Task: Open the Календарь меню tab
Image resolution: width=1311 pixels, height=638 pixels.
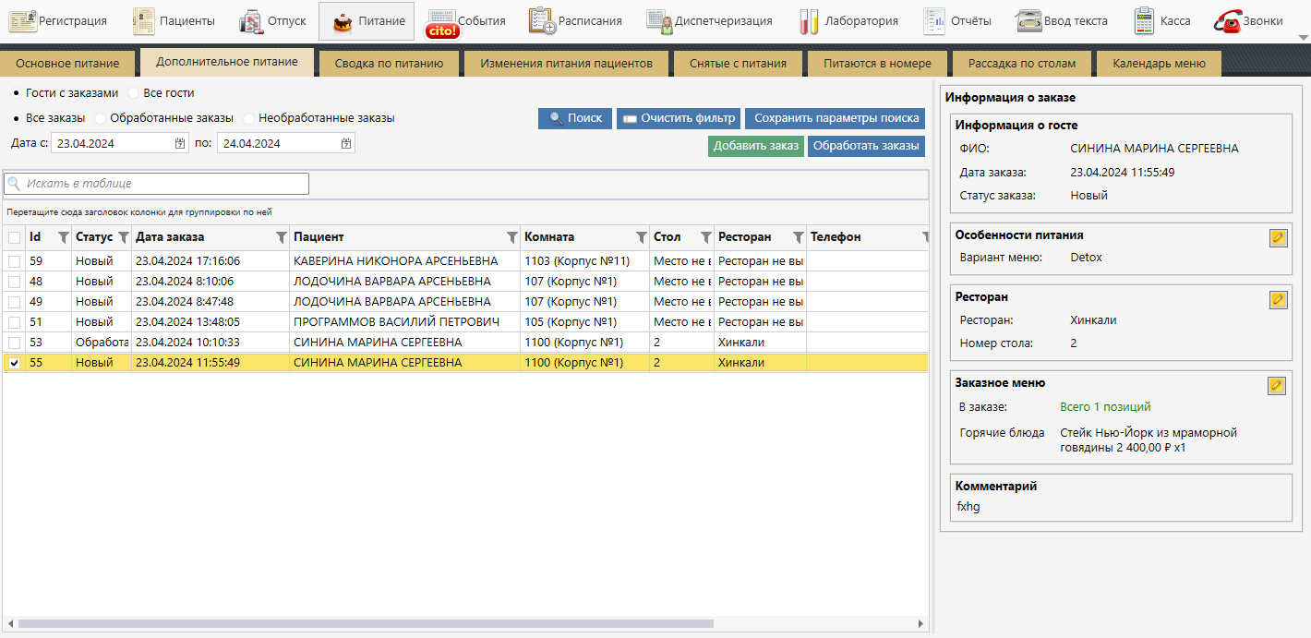Action: [x=1159, y=64]
